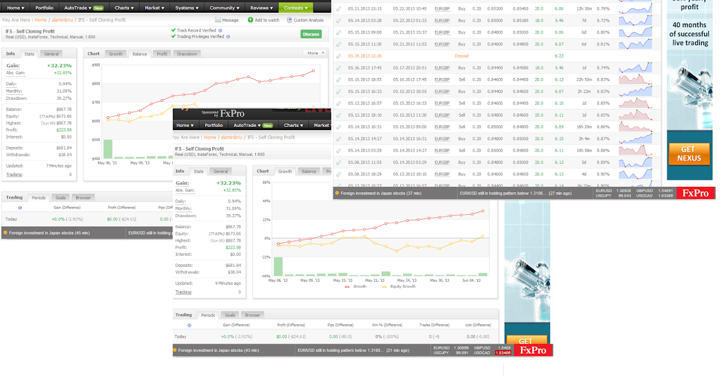Click the $867.78 Balance value in the 9 Minutes ago panel
Screen dimensions: 726x381
click(232, 226)
